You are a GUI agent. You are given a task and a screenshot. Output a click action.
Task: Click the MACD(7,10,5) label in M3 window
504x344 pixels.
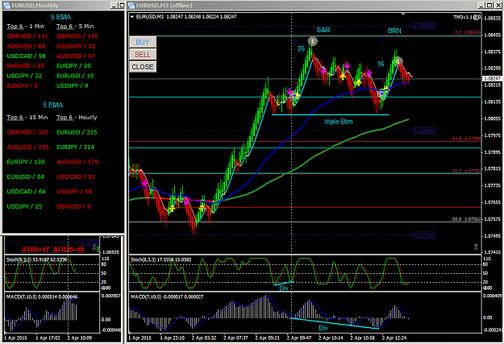click(x=167, y=296)
